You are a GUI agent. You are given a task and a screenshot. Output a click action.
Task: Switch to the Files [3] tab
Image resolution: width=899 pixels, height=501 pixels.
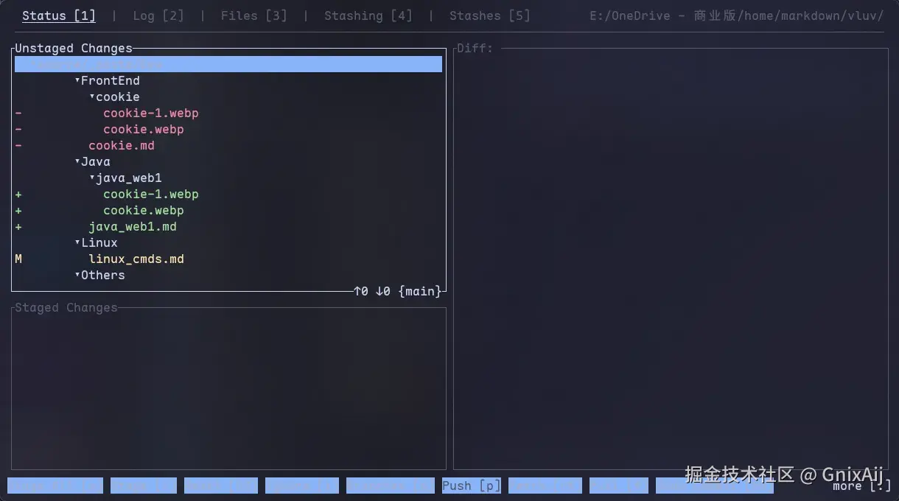(253, 15)
